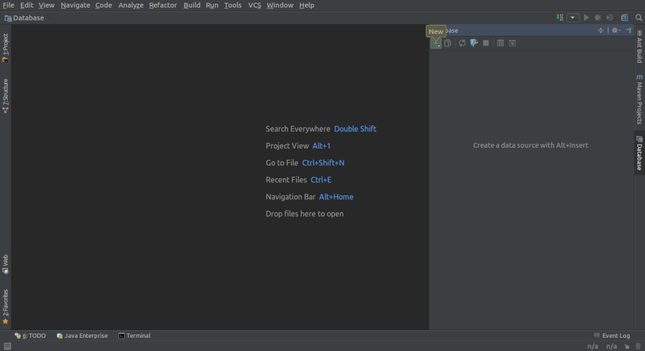Screen dimensions: 645x351
Task: Click the table editor grid icon
Action: click(500, 43)
